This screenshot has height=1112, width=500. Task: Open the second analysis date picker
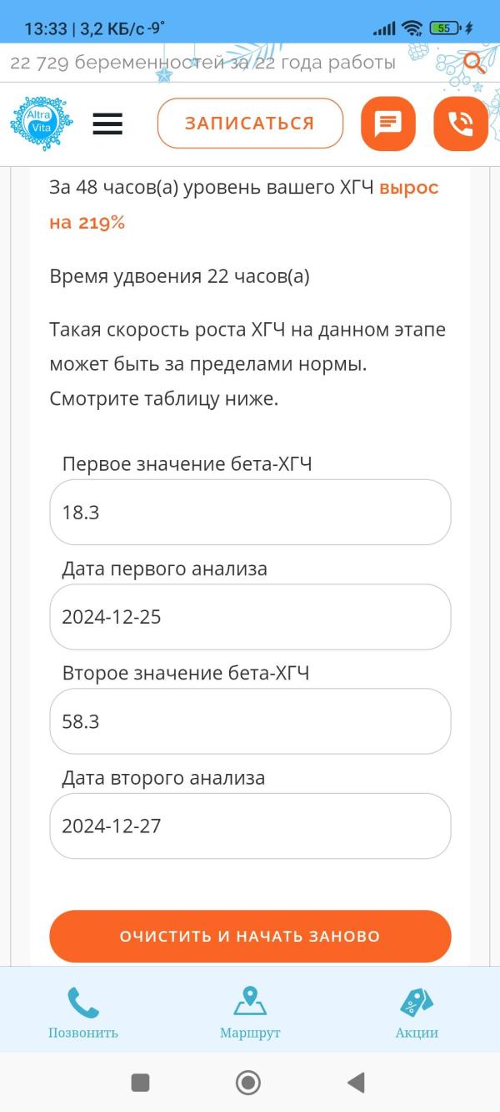pyautogui.click(x=250, y=826)
